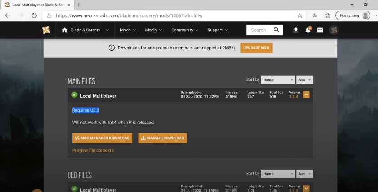Open Main Files Asc order dropdown
The height and width of the screenshot is (192, 378).
pyautogui.click(x=304, y=80)
